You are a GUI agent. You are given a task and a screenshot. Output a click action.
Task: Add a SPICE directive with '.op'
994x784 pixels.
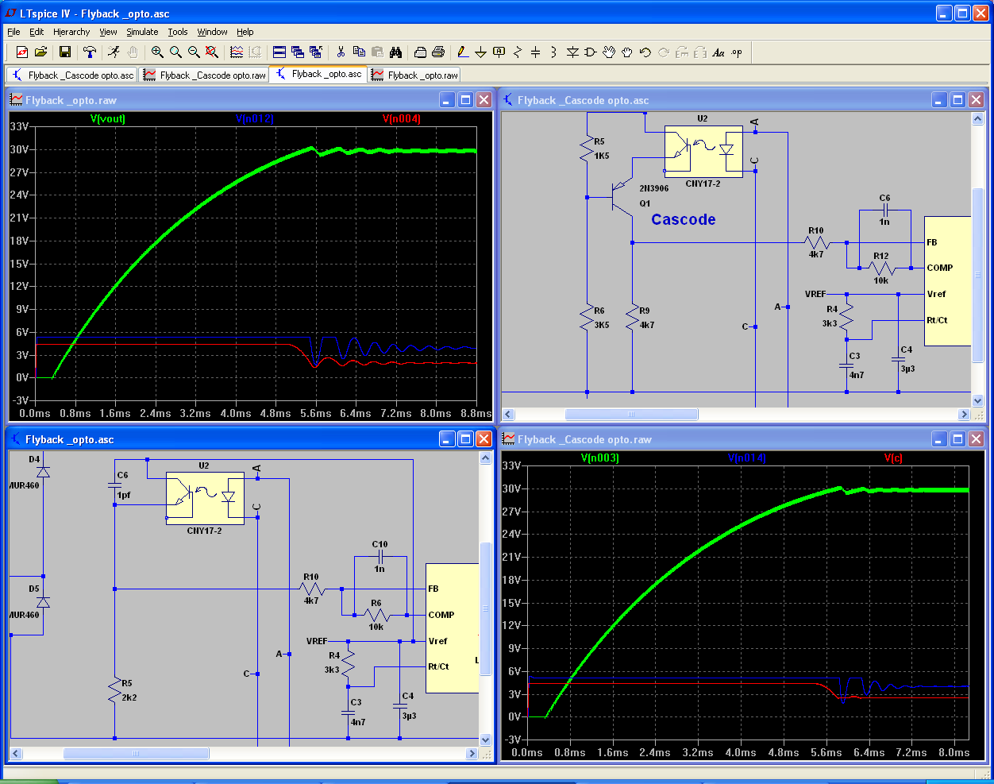tap(737, 52)
